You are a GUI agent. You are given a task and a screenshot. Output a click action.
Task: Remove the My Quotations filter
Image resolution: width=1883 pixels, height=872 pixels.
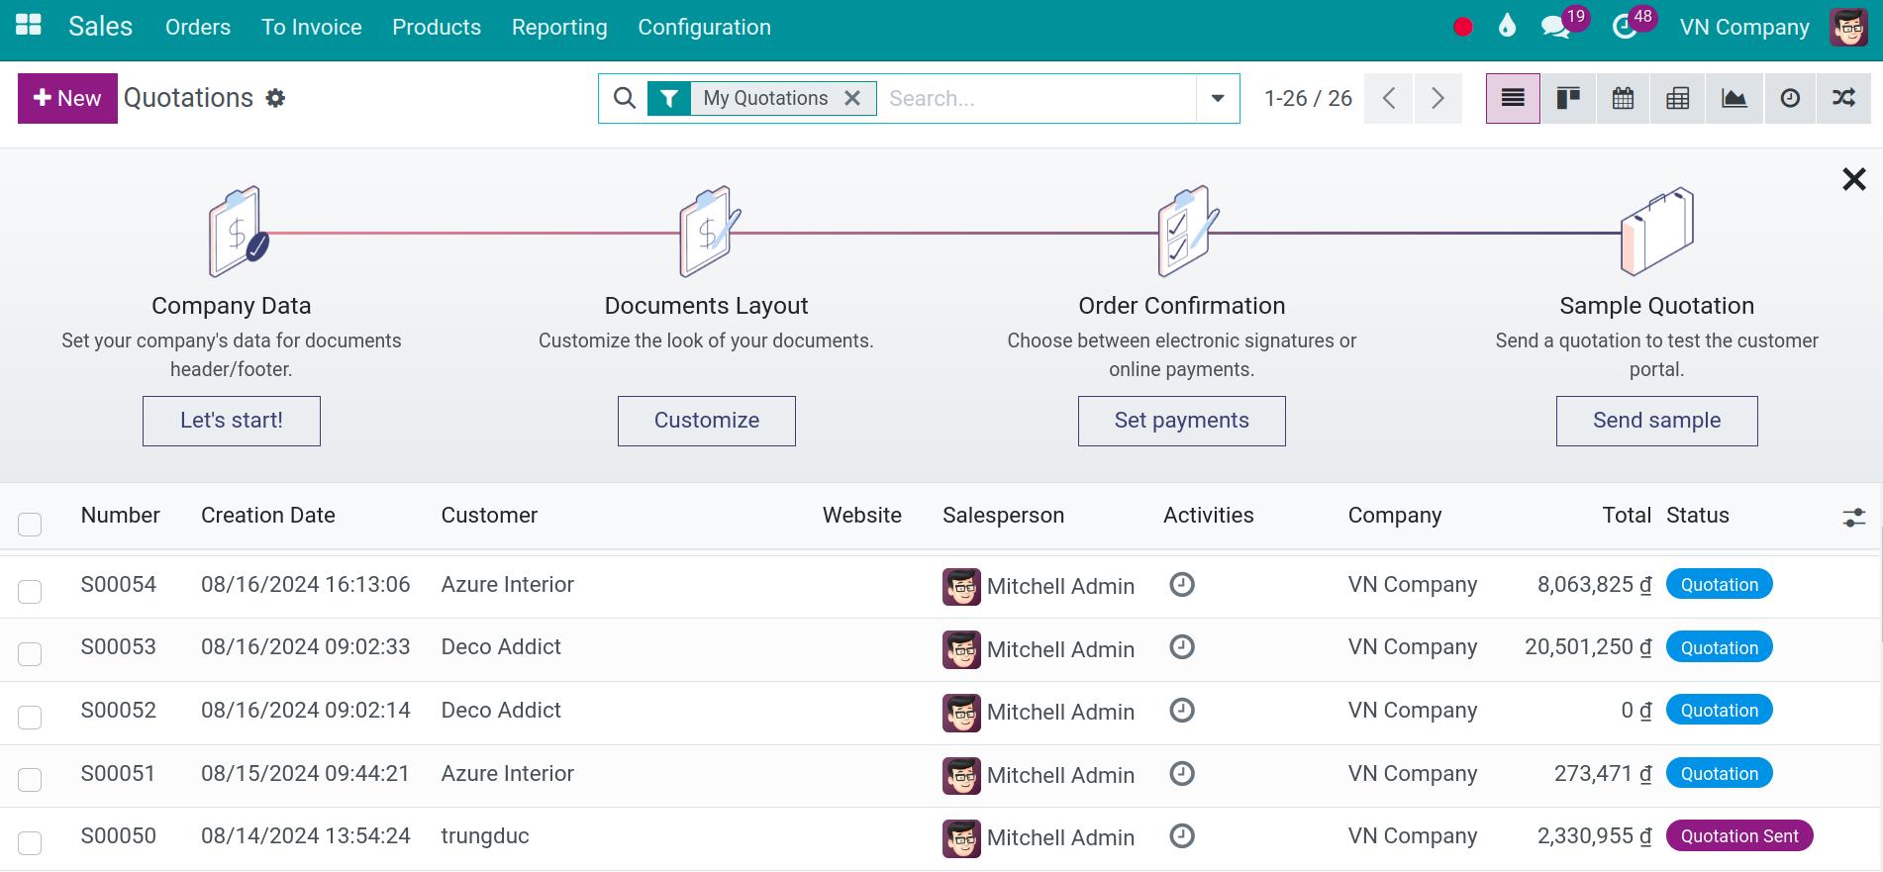pos(851,98)
